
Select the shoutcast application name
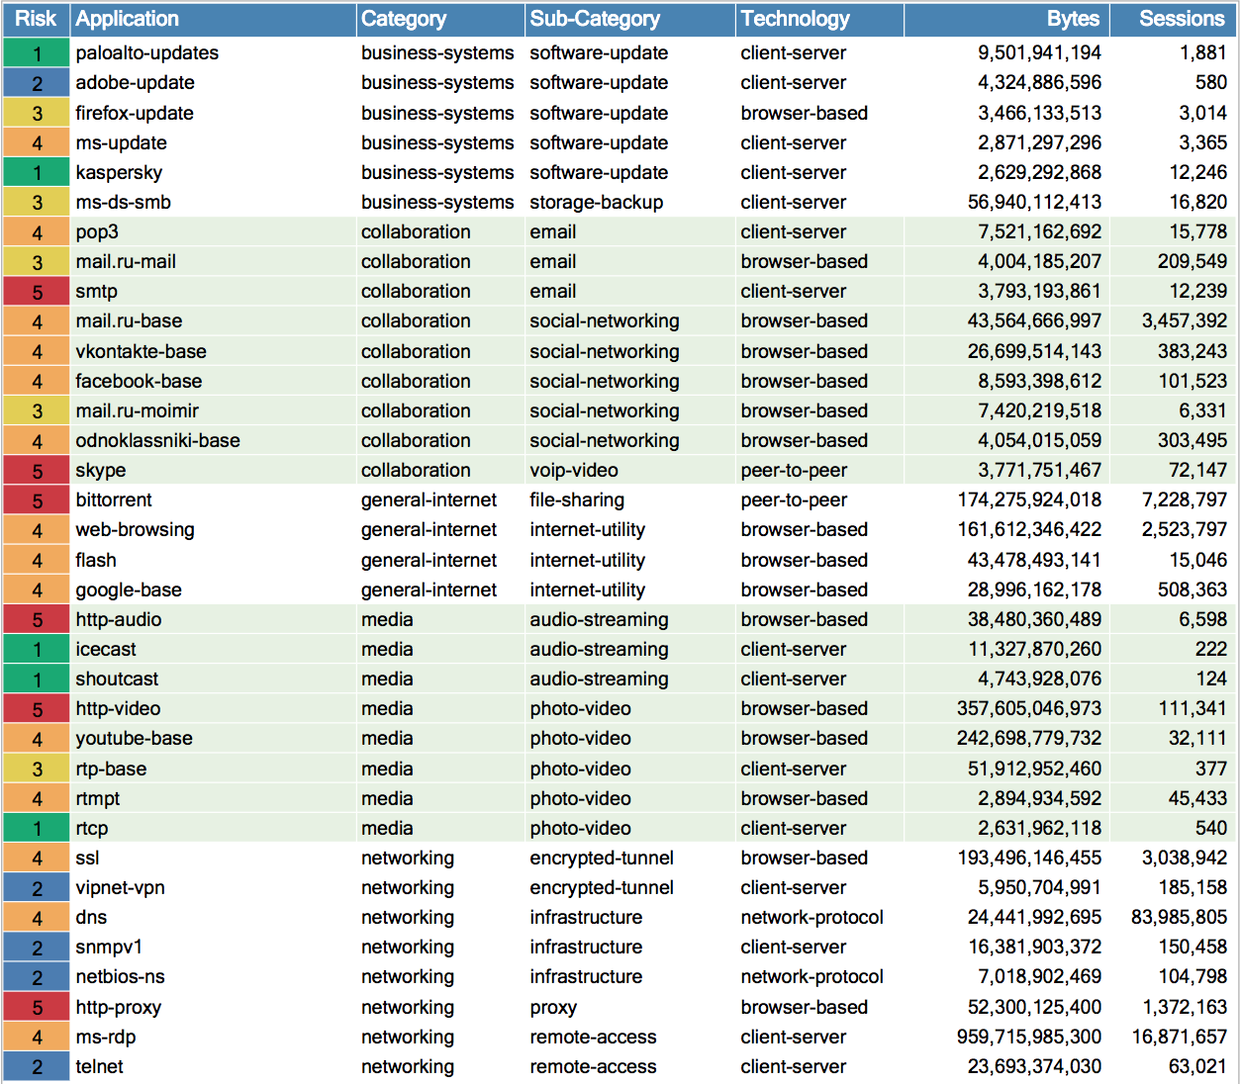click(117, 678)
